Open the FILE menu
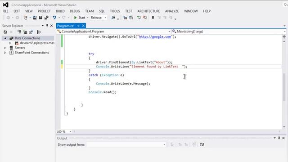Image resolution: width=288 pixels, height=162 pixels. click(5, 11)
